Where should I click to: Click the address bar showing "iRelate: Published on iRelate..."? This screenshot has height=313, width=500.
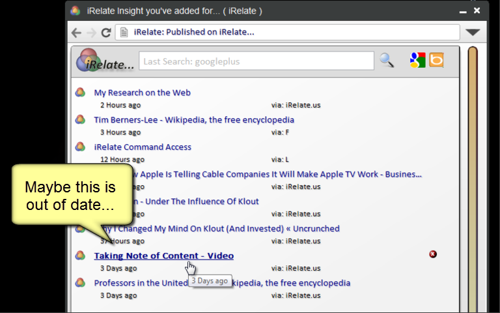(x=287, y=32)
